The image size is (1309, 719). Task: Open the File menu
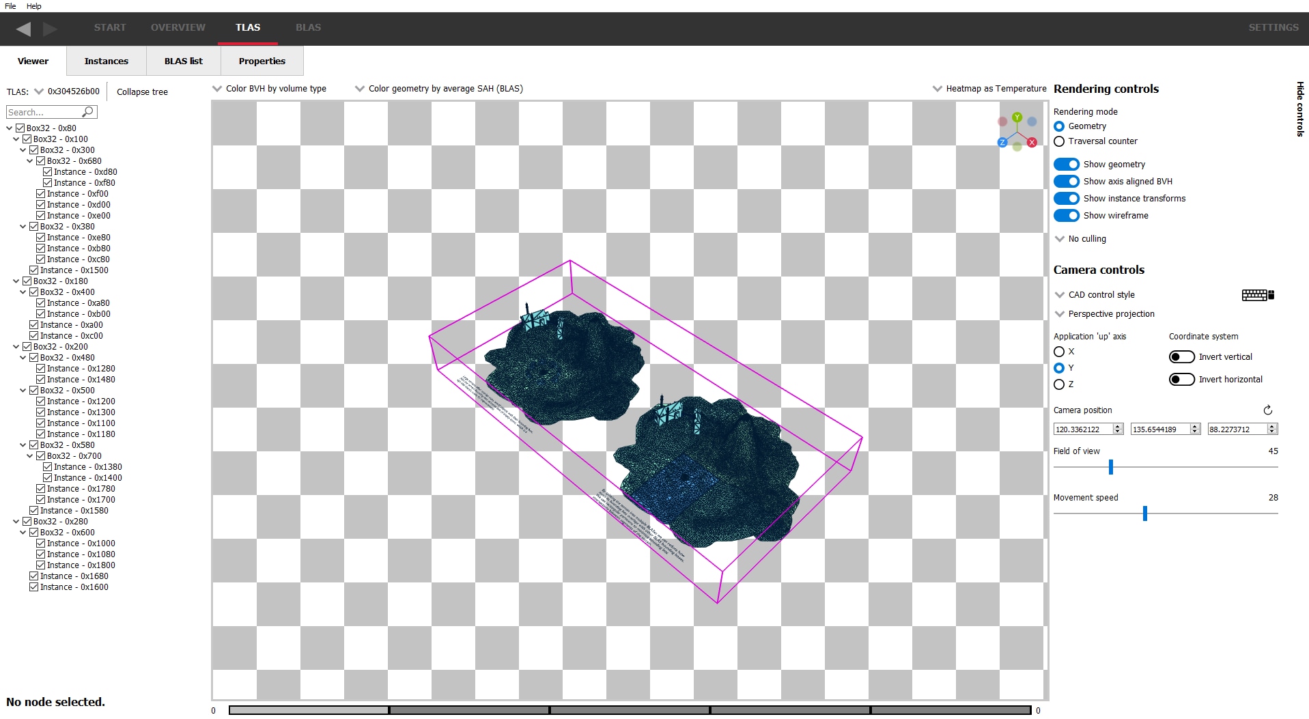(10, 6)
